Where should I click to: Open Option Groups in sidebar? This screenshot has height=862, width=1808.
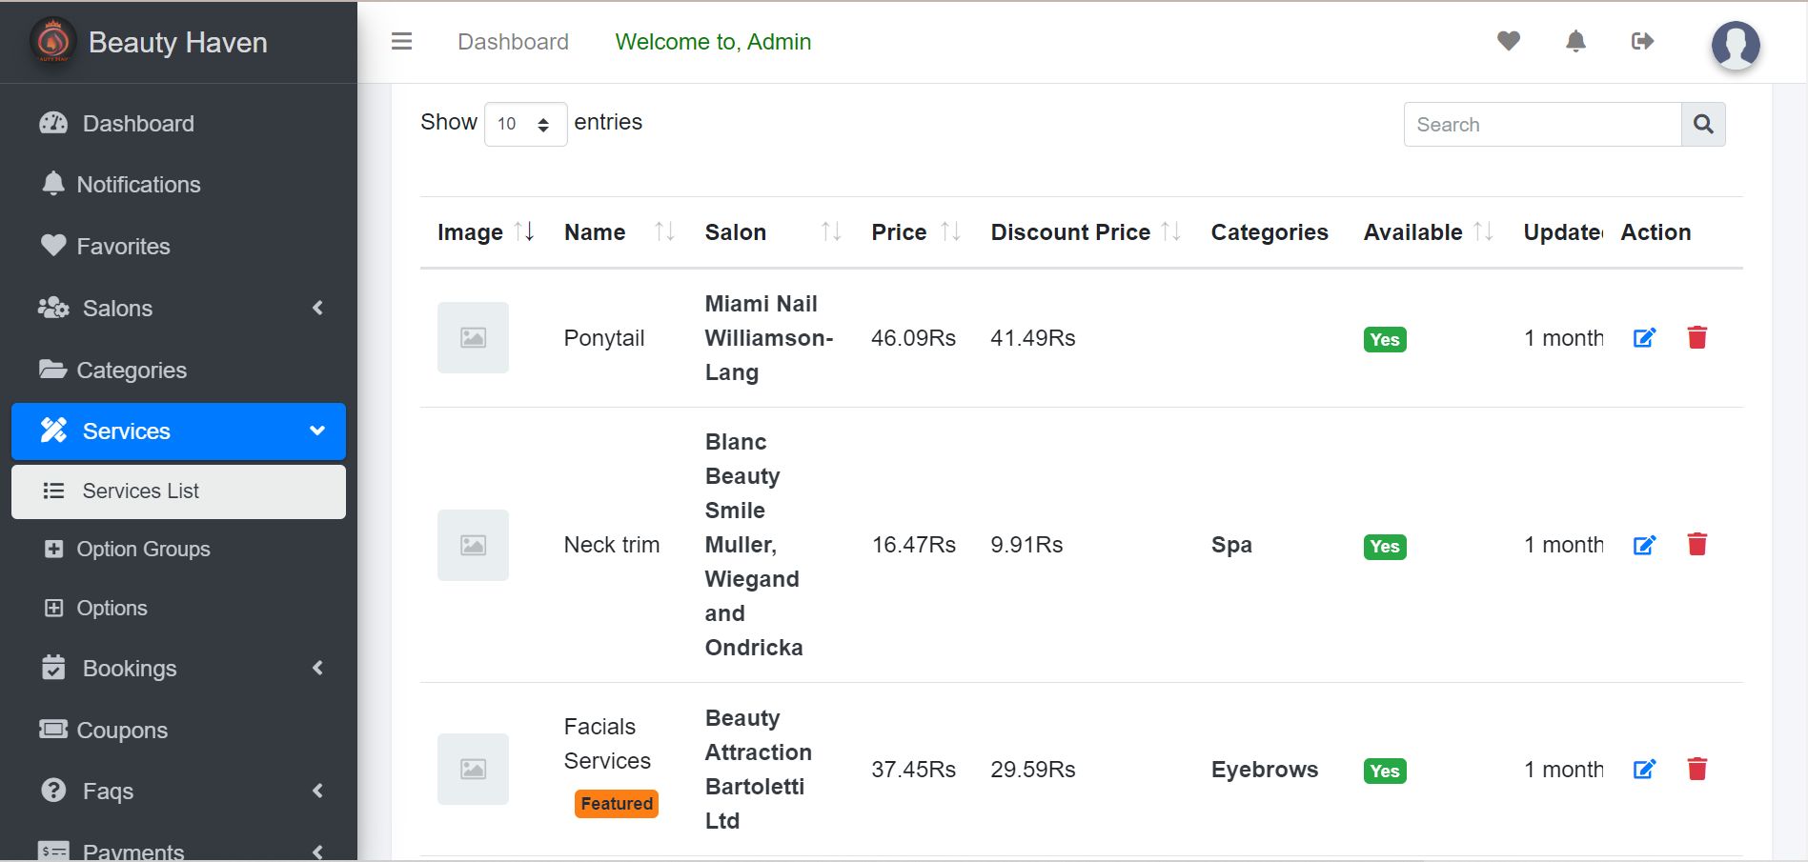click(143, 550)
